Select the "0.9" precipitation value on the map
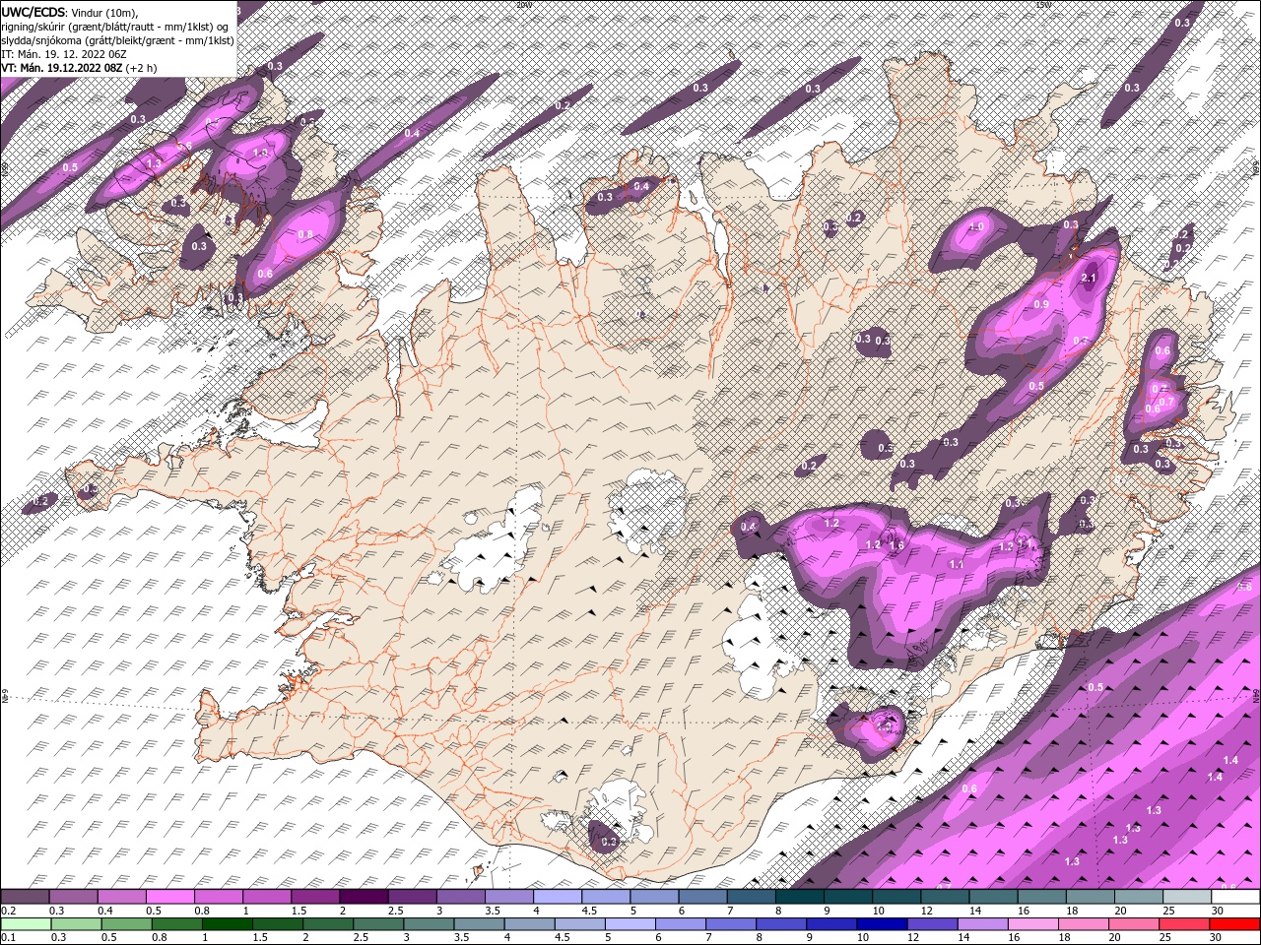1261x945 pixels. click(1041, 305)
